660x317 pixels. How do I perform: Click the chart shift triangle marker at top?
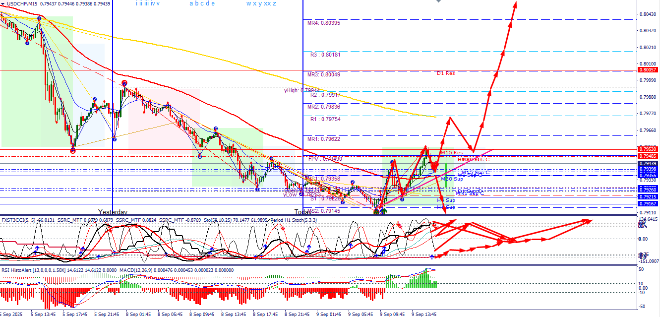click(x=438, y=1)
